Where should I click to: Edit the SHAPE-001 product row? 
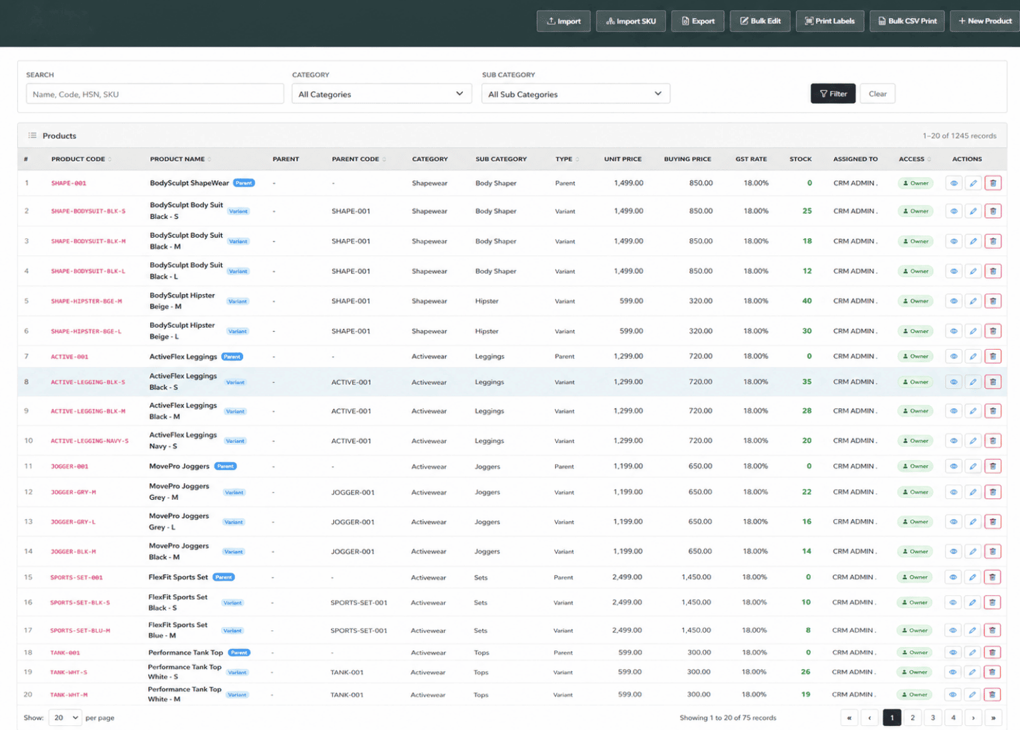pyautogui.click(x=973, y=183)
